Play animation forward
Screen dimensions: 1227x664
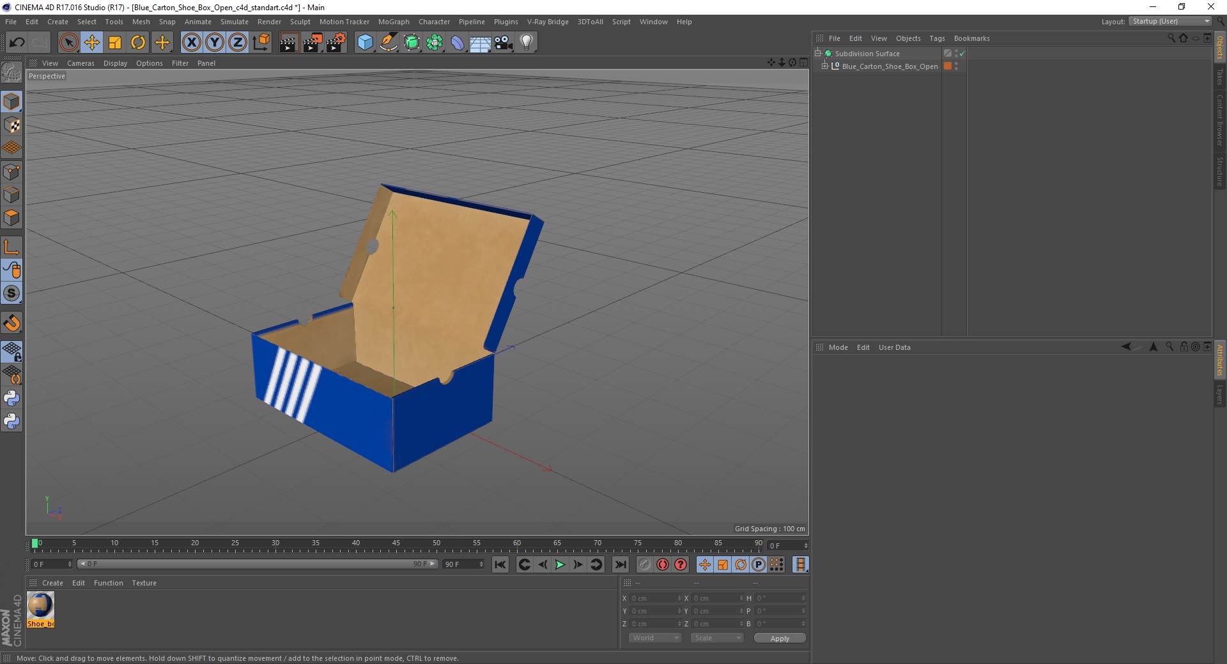(x=560, y=564)
